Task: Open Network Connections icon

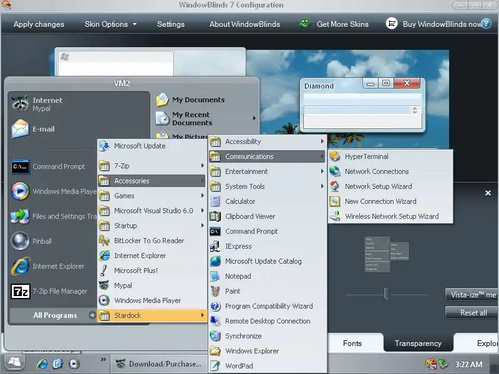Action: tap(334, 171)
